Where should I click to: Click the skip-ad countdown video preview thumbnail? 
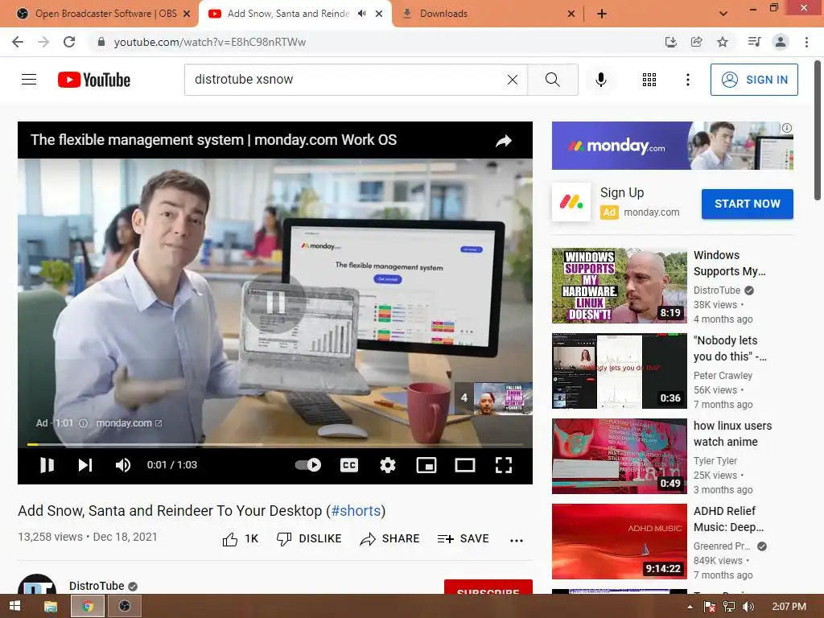point(503,398)
